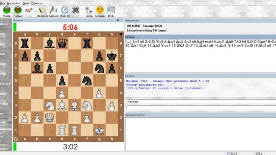Focus the Написать chat input field
276x155 pixels.
(x=201, y=102)
